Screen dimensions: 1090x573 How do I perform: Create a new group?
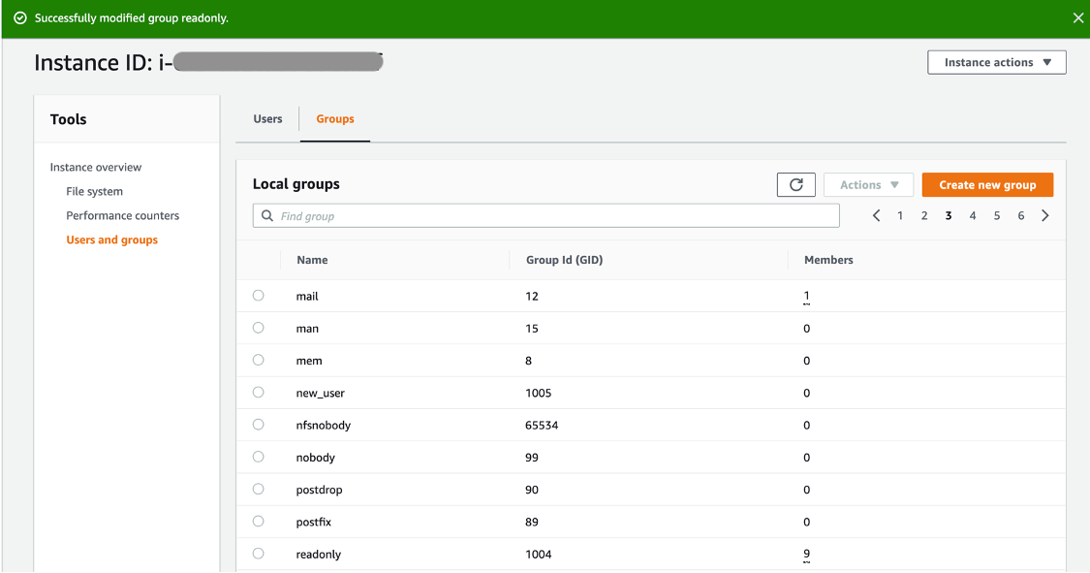click(987, 184)
